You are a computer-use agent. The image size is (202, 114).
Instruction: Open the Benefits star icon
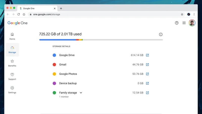pyautogui.click(x=12, y=61)
